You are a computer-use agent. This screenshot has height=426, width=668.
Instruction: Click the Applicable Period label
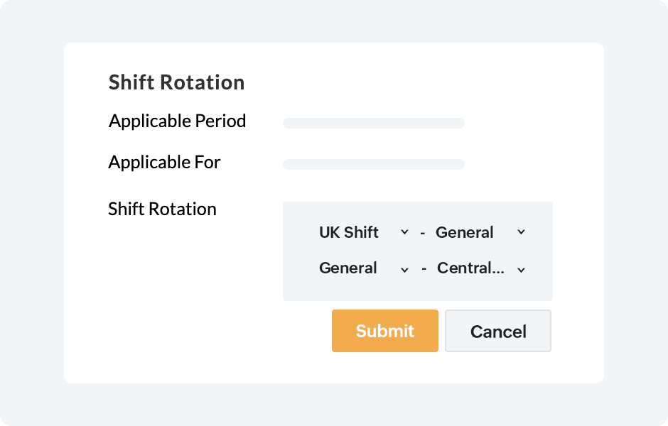click(x=177, y=121)
